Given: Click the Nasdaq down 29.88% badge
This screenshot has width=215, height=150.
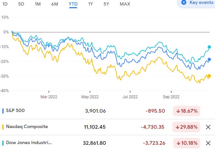Looking at the screenshot, I should tap(186, 127).
